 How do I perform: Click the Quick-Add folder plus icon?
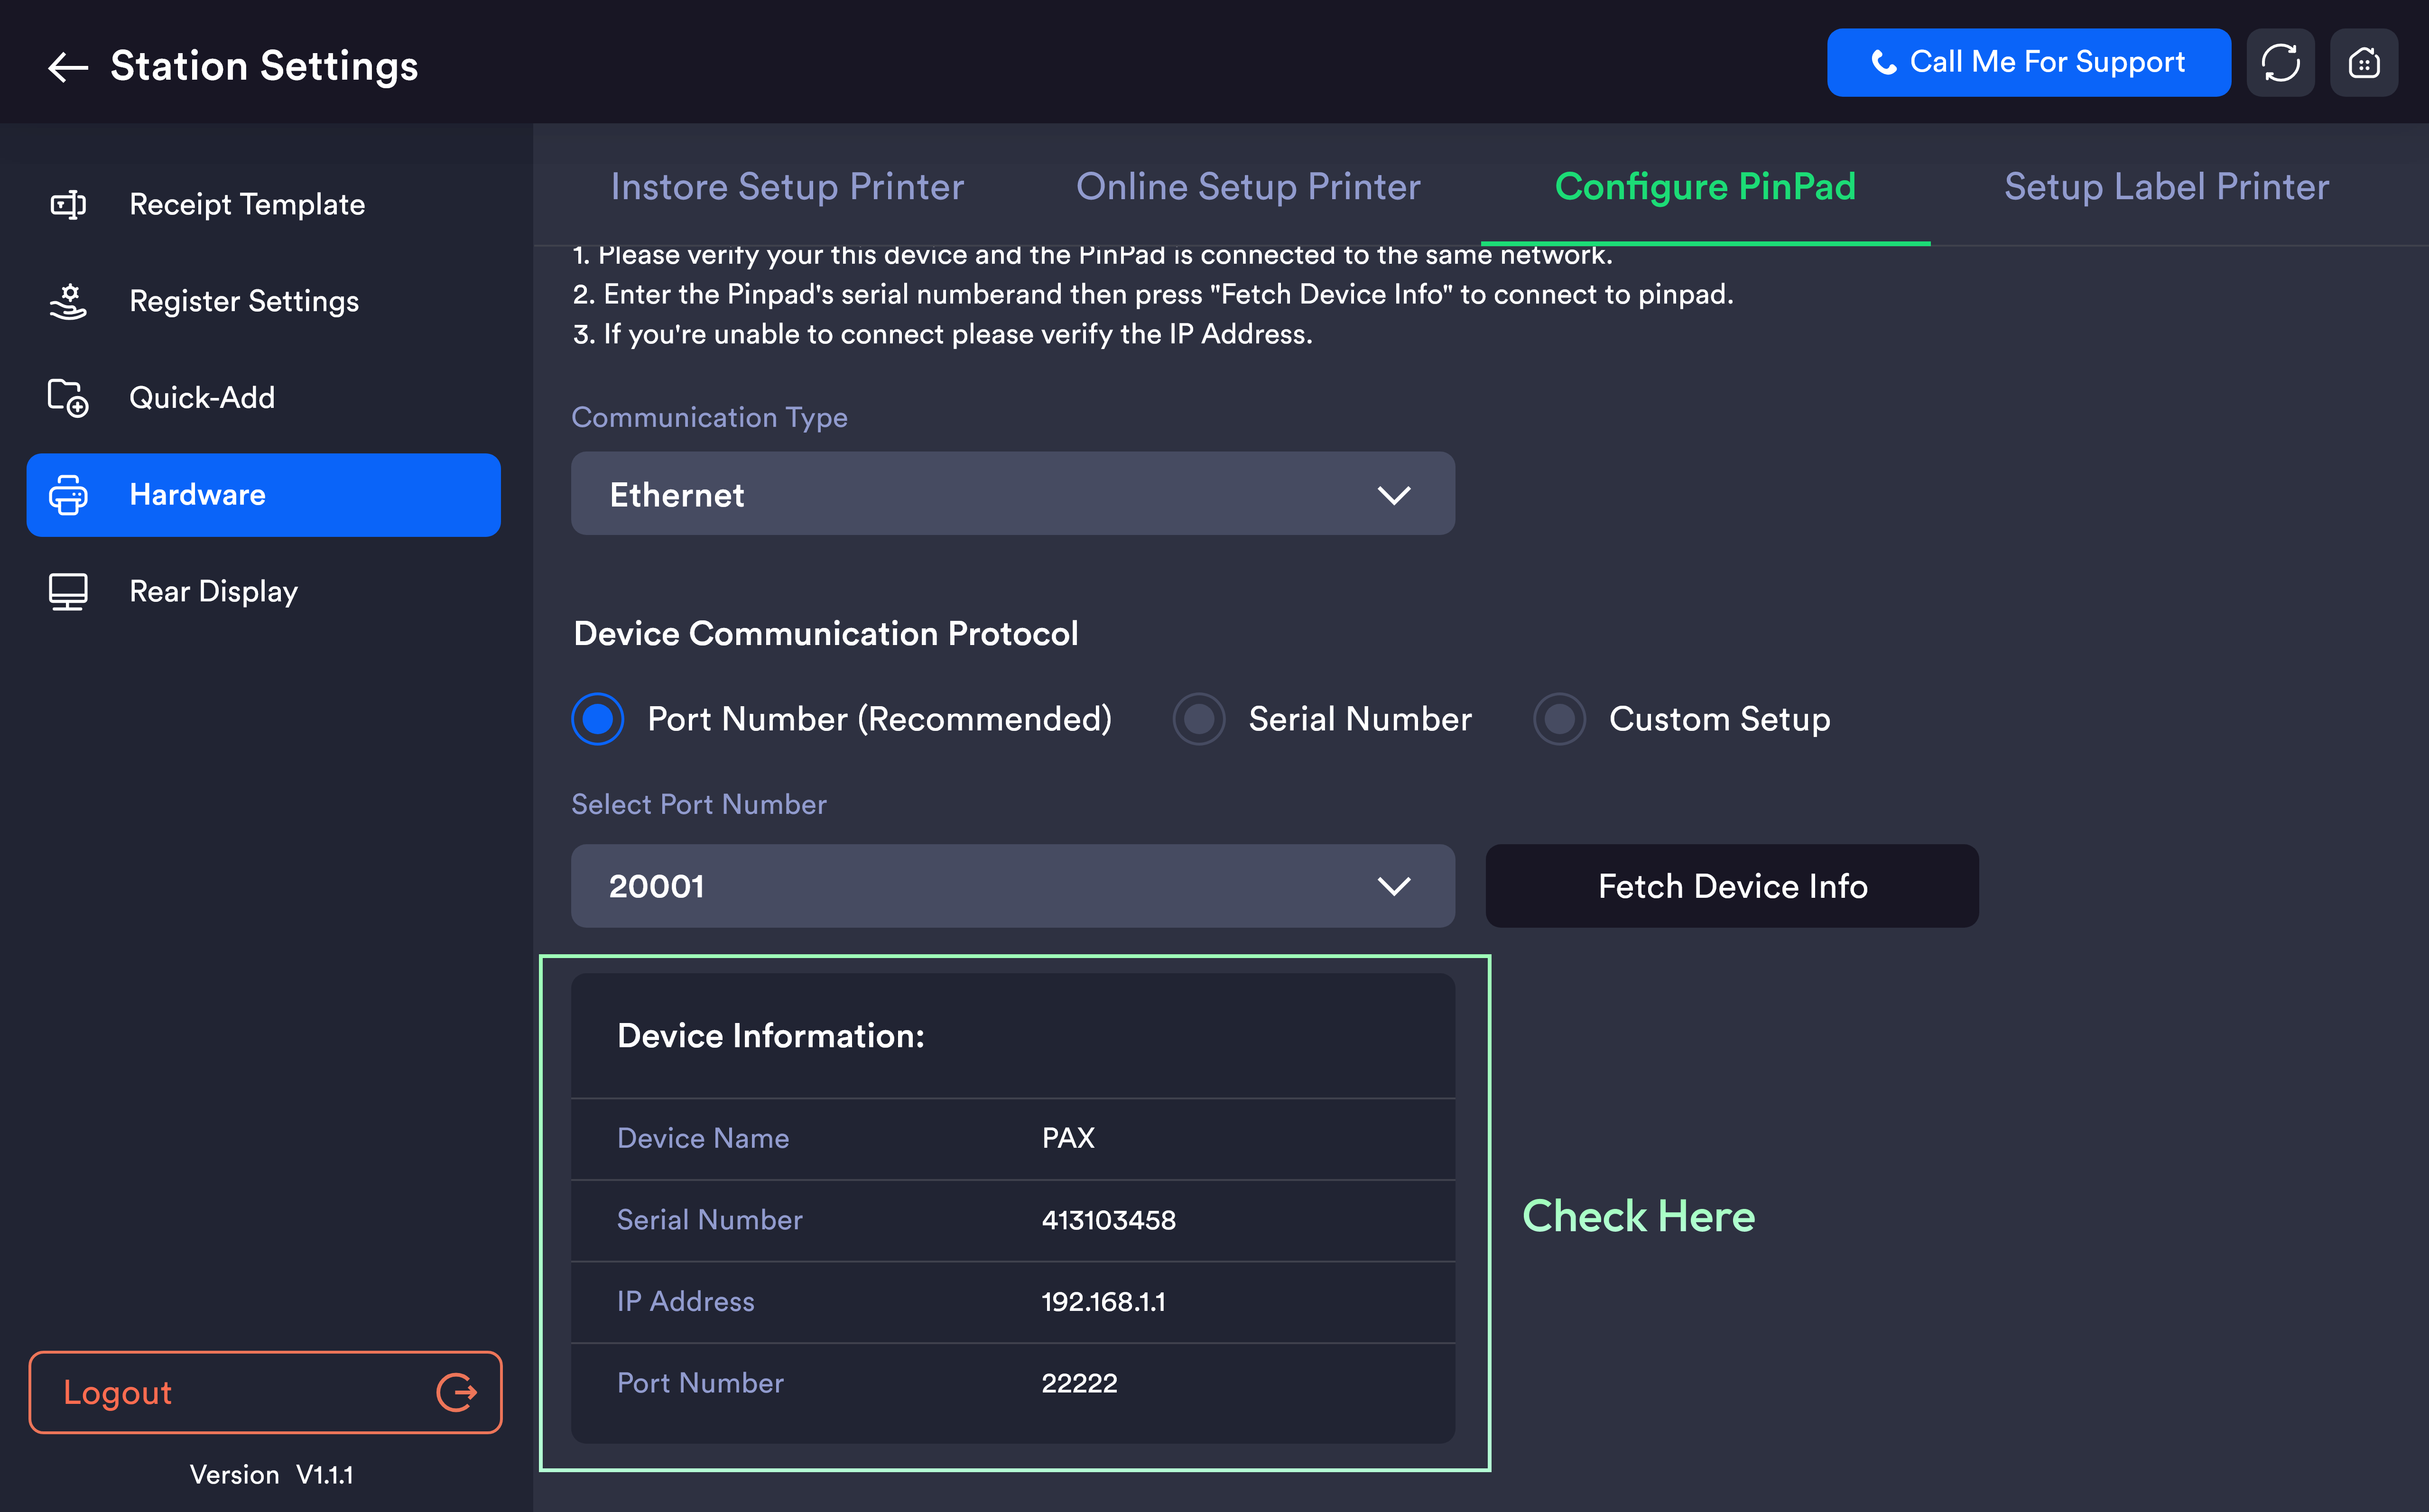click(68, 398)
